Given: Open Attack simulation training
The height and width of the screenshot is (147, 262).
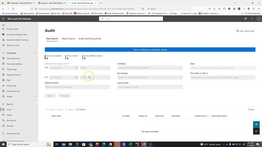Looking at the screenshot, I should pyautogui.click(x=17, y=40).
